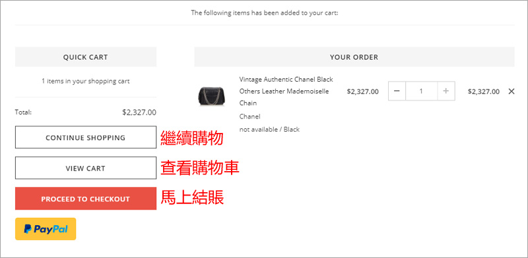Increase quantity with the plus icon
The width and height of the screenshot is (528, 258).
click(446, 91)
